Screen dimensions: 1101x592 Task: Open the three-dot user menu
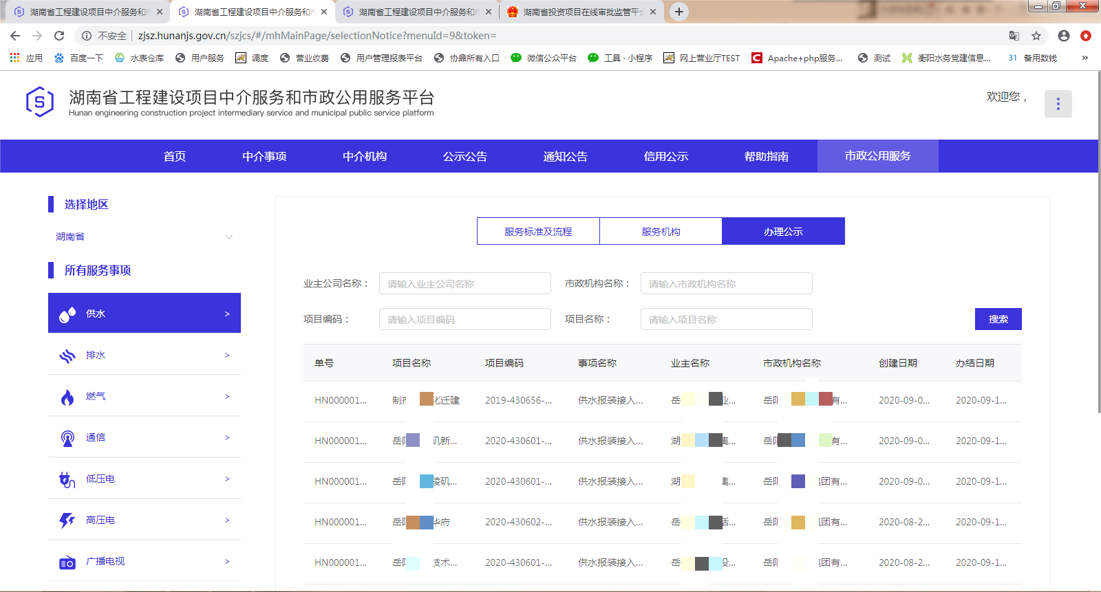1058,104
